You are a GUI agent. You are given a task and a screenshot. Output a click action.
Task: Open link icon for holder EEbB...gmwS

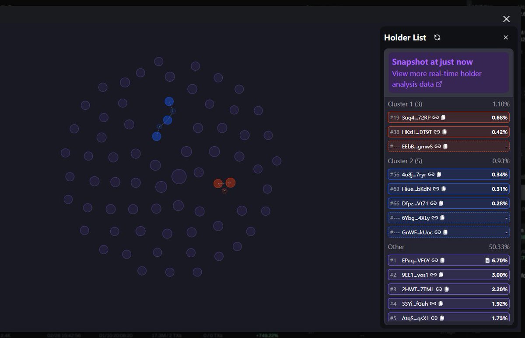438,146
